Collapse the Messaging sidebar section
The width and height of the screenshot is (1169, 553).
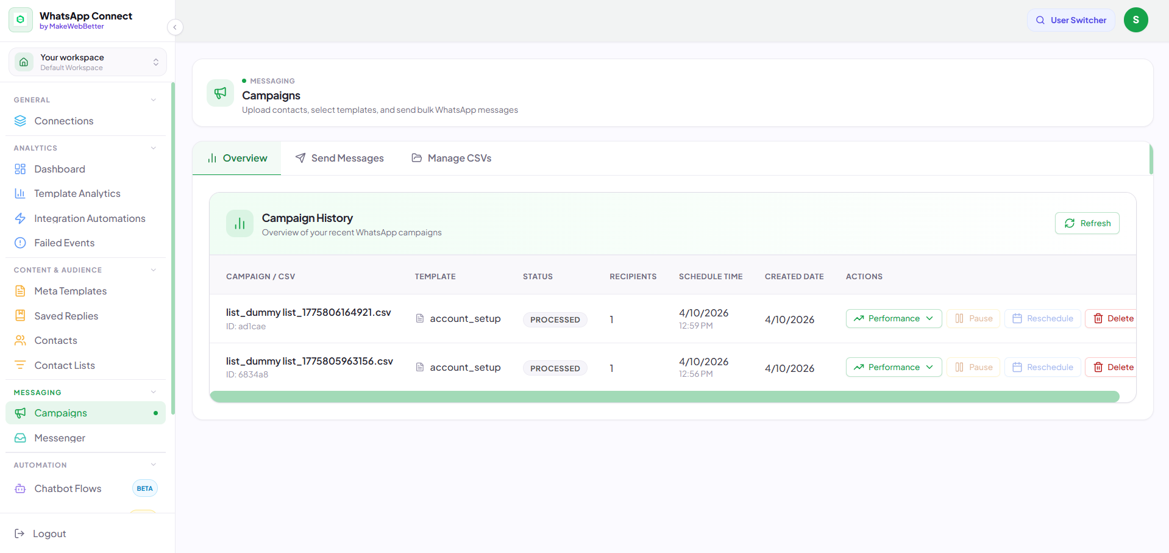(x=154, y=393)
